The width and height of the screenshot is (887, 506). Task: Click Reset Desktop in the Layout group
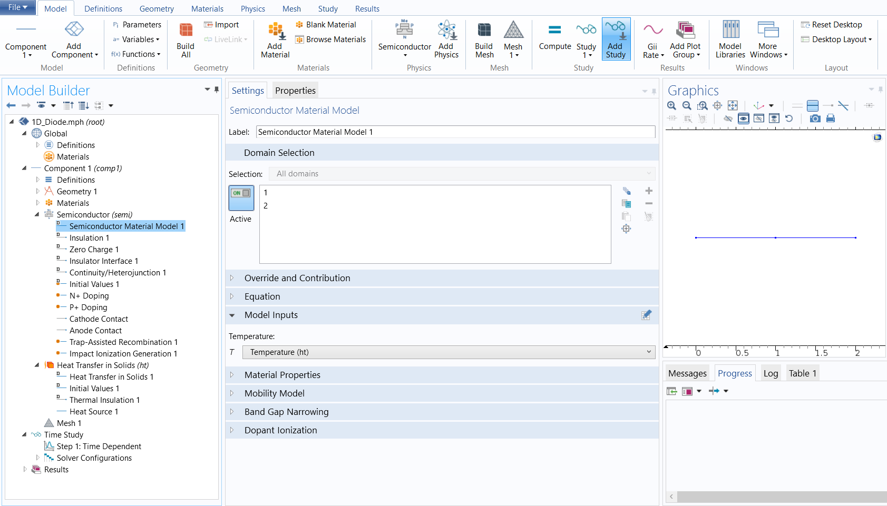[x=832, y=25]
